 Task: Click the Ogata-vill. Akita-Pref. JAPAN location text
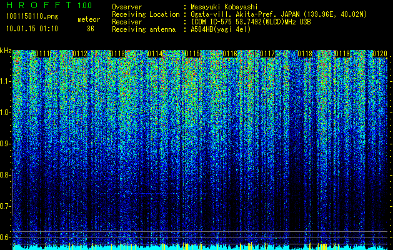click(279, 14)
